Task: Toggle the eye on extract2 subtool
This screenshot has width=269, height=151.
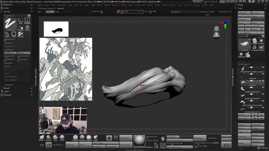Action: [x=263, y=81]
